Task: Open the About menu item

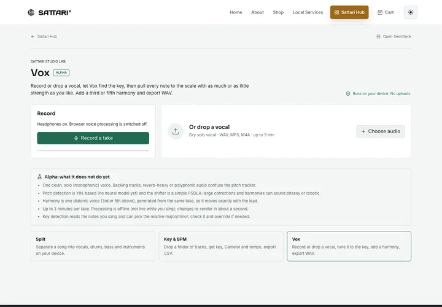Action: coord(257,12)
